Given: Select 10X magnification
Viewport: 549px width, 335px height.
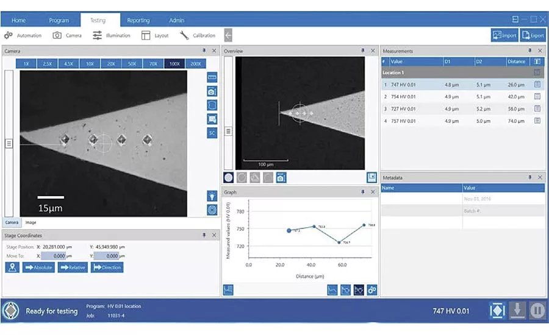Looking at the screenshot, I should click(90, 63).
